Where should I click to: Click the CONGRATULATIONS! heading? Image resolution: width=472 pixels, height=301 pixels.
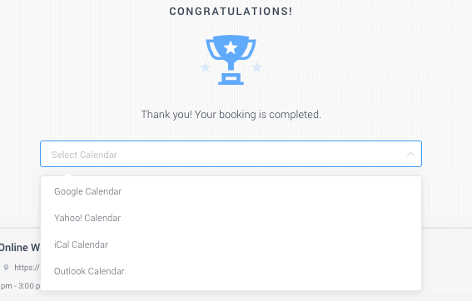tap(231, 12)
